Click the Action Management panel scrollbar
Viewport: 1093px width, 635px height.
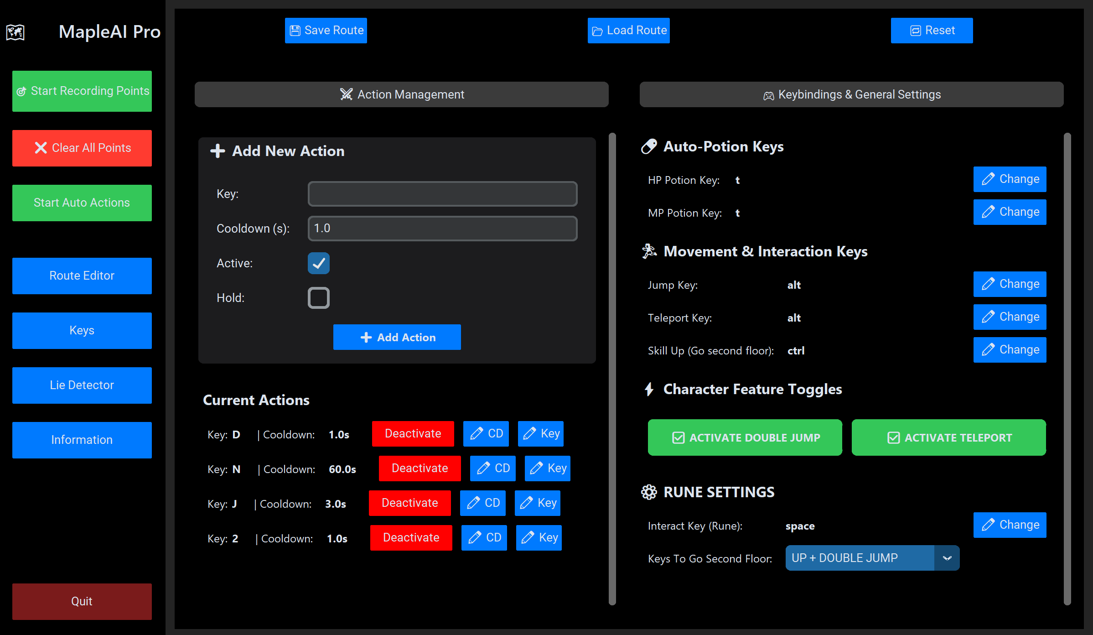(x=612, y=369)
